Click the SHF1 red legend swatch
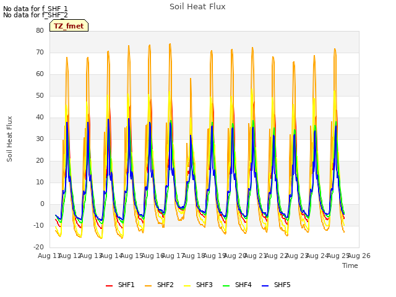 [109, 286]
